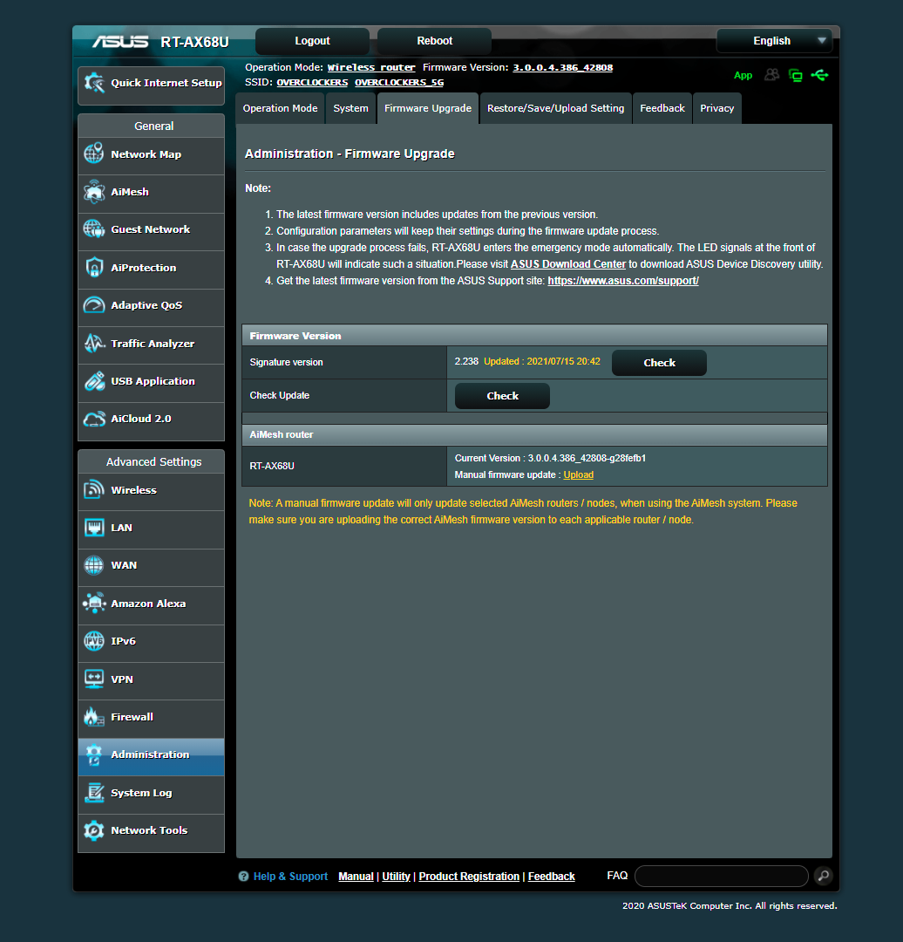Image resolution: width=903 pixels, height=942 pixels.
Task: Open Traffic Analyzer icon
Action: click(x=93, y=343)
